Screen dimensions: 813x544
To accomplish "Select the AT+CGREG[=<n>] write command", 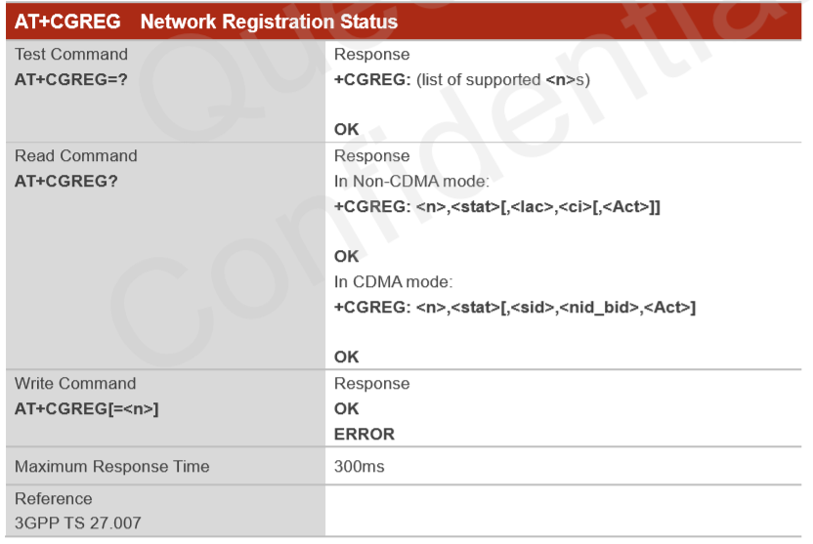I will pos(87,409).
